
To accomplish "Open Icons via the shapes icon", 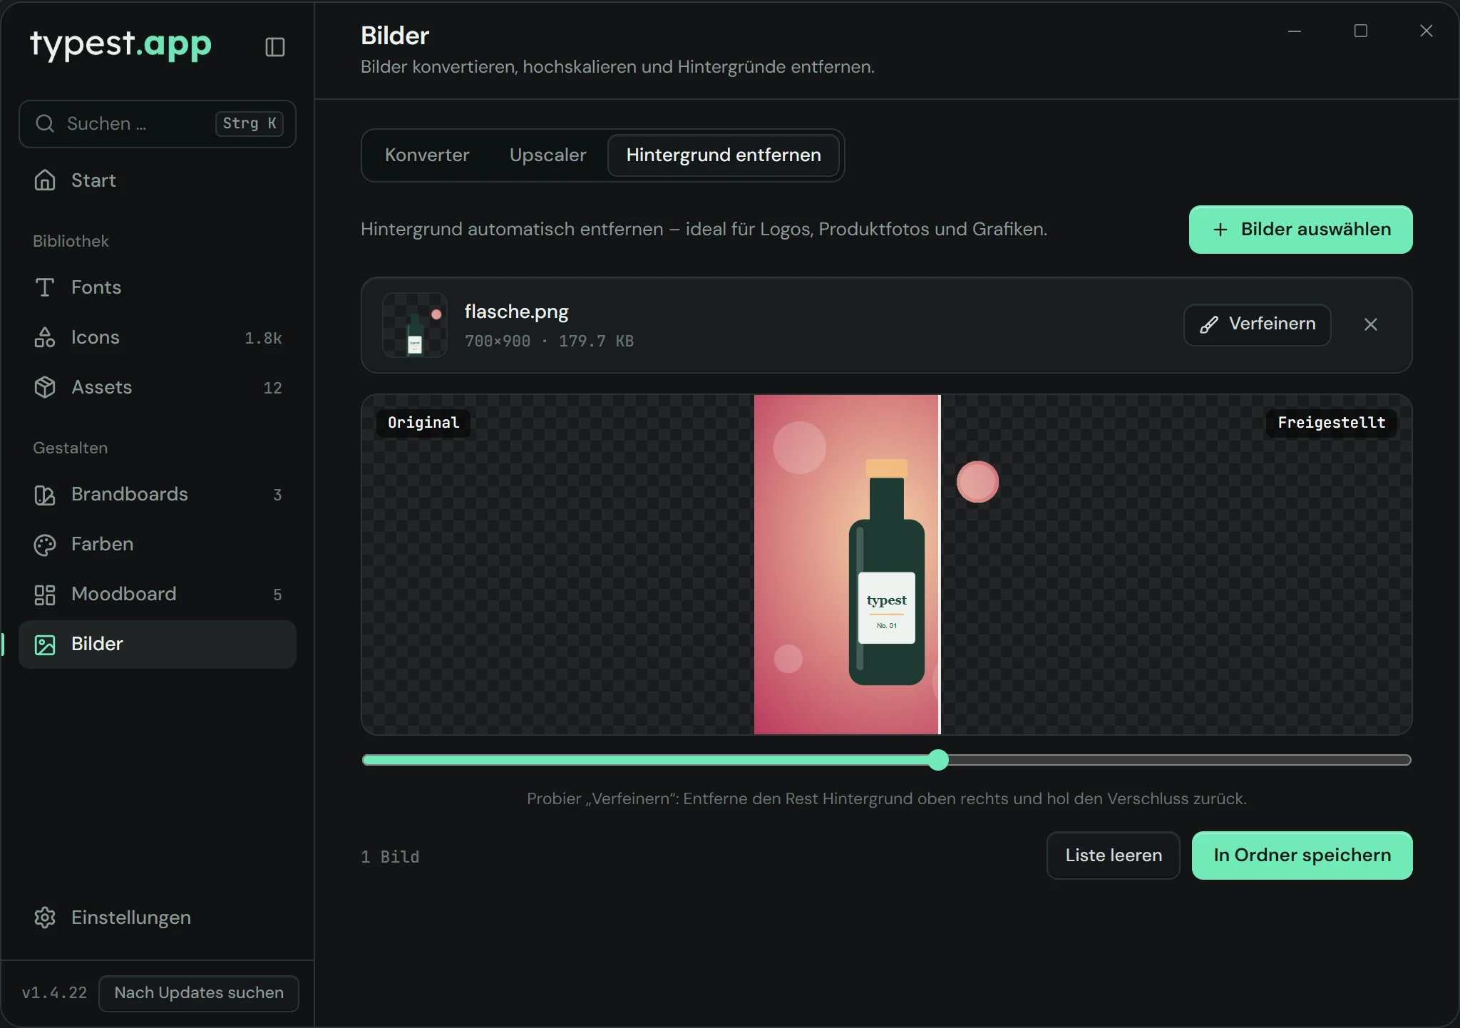I will point(45,337).
